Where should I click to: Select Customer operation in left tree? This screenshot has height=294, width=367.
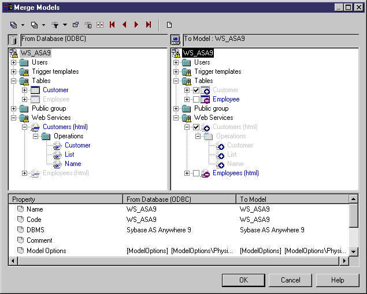point(77,145)
